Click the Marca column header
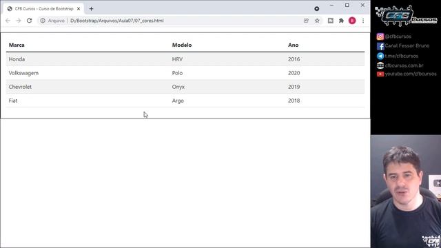 click(17, 45)
